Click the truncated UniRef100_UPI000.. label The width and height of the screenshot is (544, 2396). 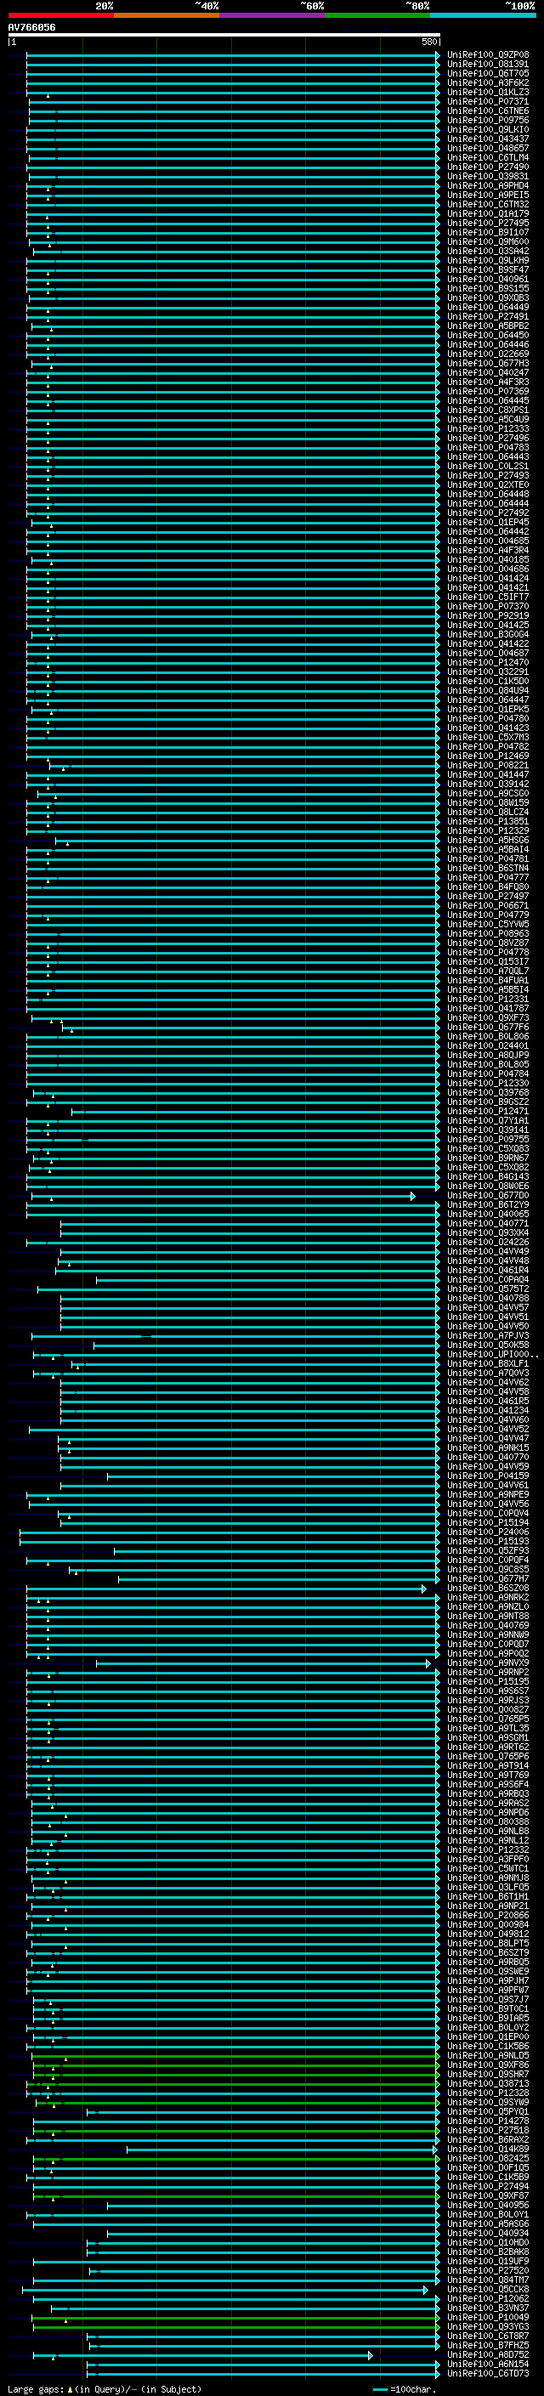(493, 1354)
